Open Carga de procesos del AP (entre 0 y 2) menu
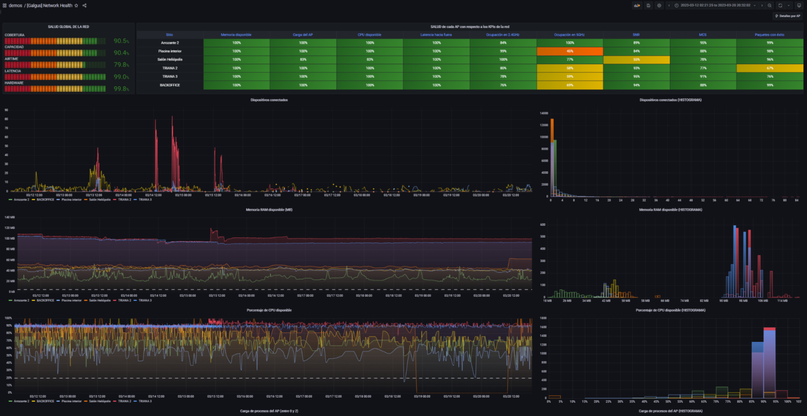This screenshot has width=807, height=416. point(269,411)
